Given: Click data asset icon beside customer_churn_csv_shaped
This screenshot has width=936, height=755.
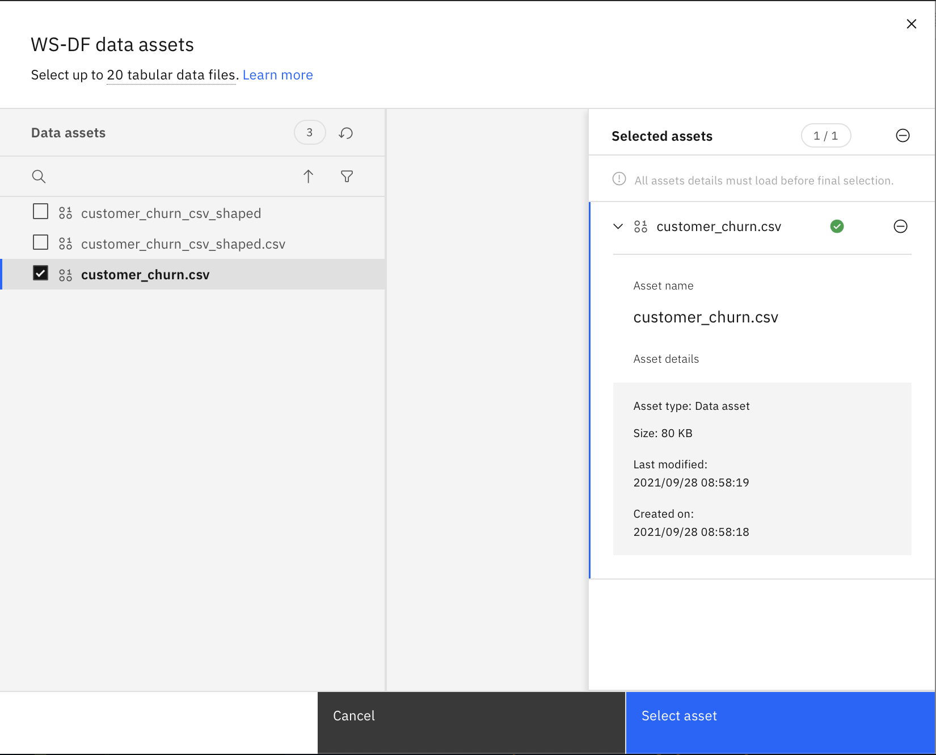Looking at the screenshot, I should pos(65,212).
